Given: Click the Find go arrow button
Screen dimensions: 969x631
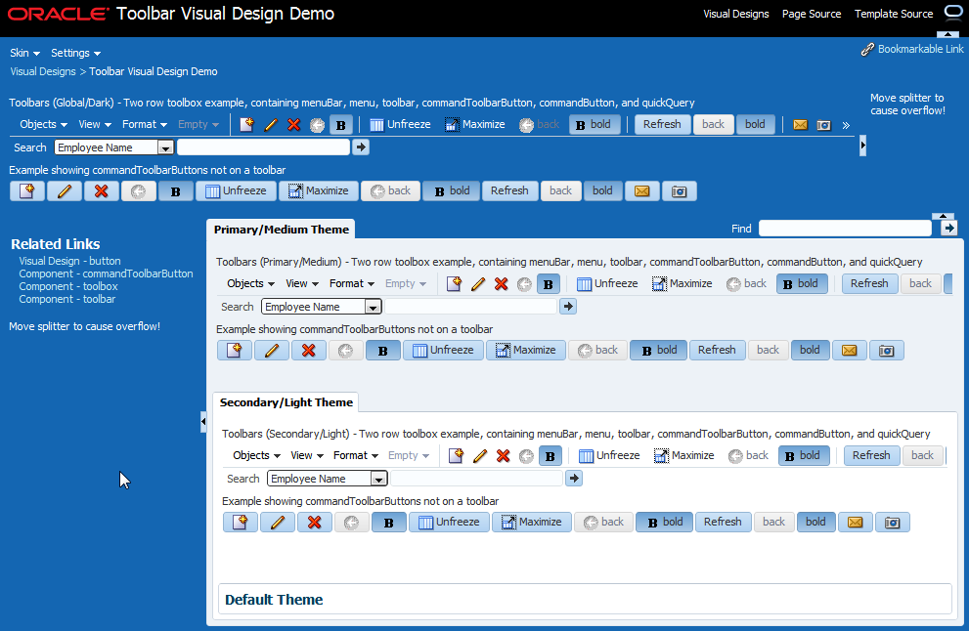Looking at the screenshot, I should pos(948,229).
